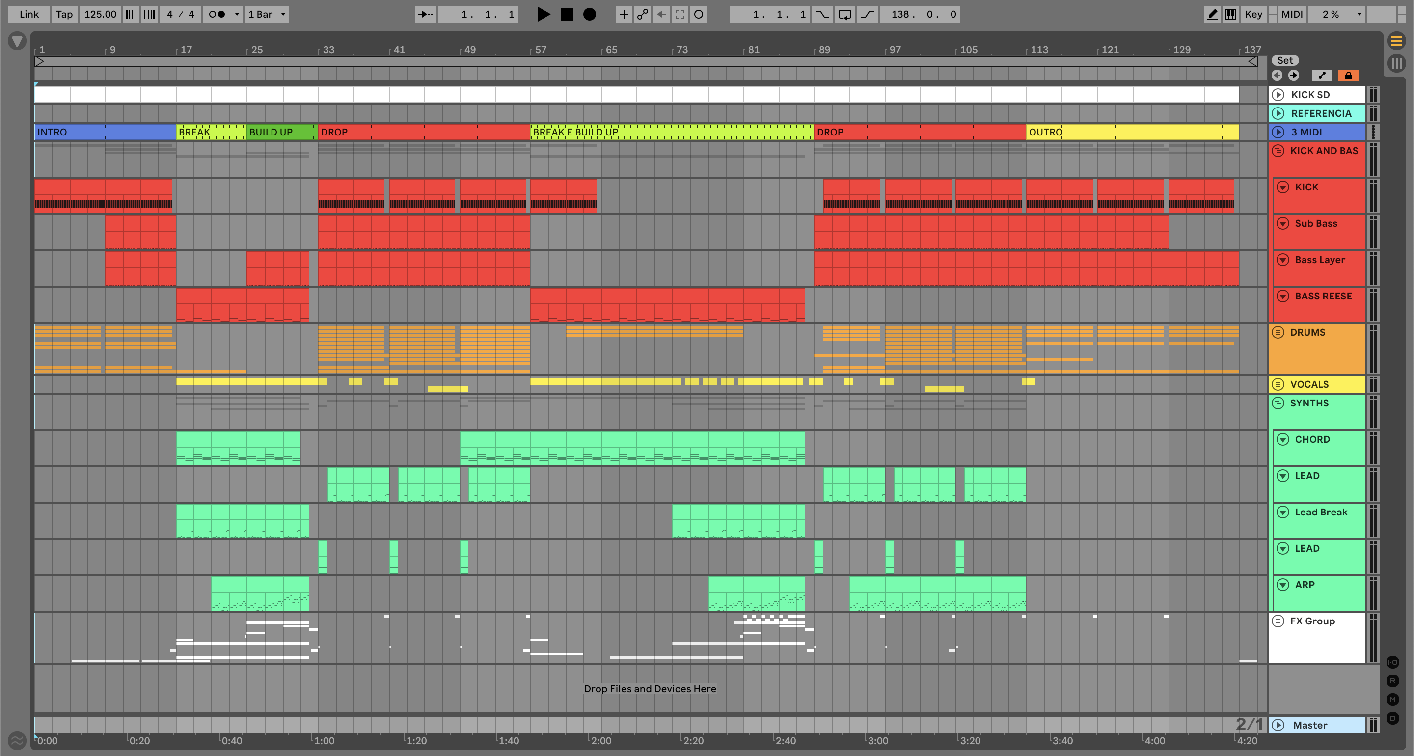Image resolution: width=1414 pixels, height=756 pixels.
Task: Toggle the arrangement Loop switch
Action: click(x=845, y=14)
